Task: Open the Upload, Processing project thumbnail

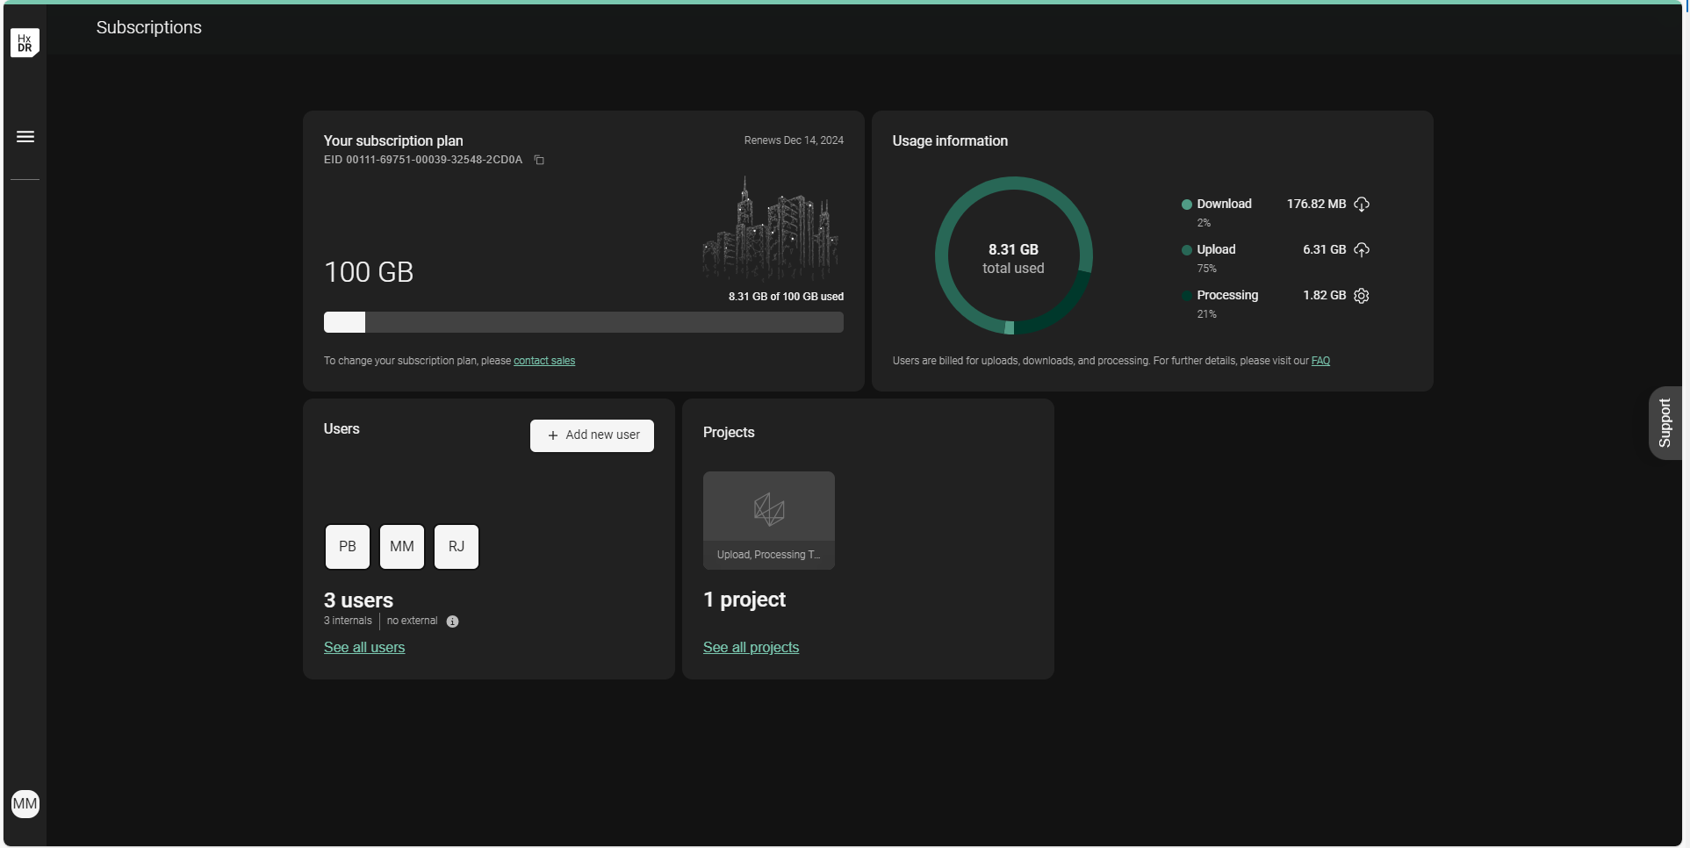Action: point(768,520)
